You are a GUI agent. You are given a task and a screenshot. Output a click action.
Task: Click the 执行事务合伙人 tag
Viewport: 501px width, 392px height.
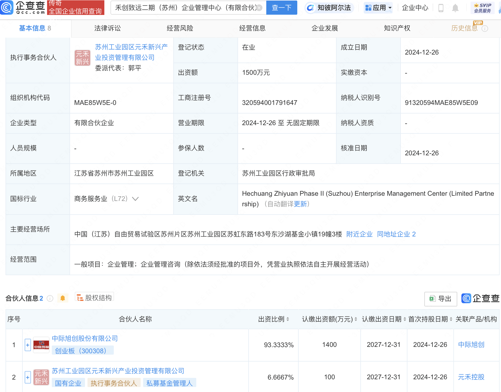coord(114,383)
